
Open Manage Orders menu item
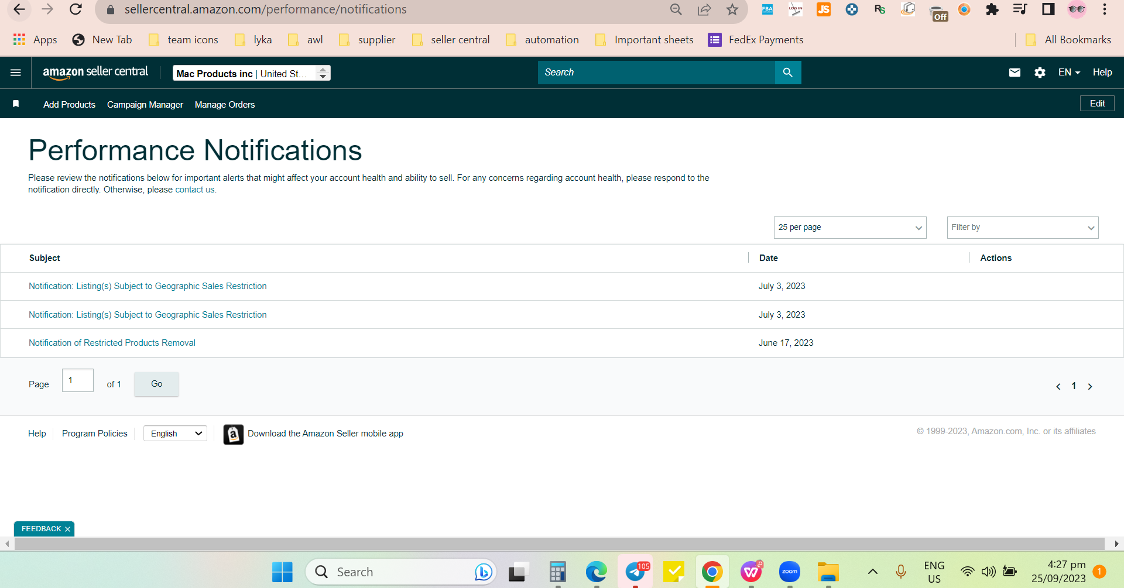pos(225,105)
